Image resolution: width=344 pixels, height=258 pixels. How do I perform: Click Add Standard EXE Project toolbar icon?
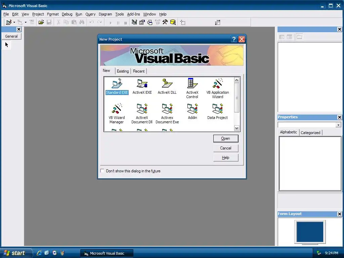pos(9,22)
